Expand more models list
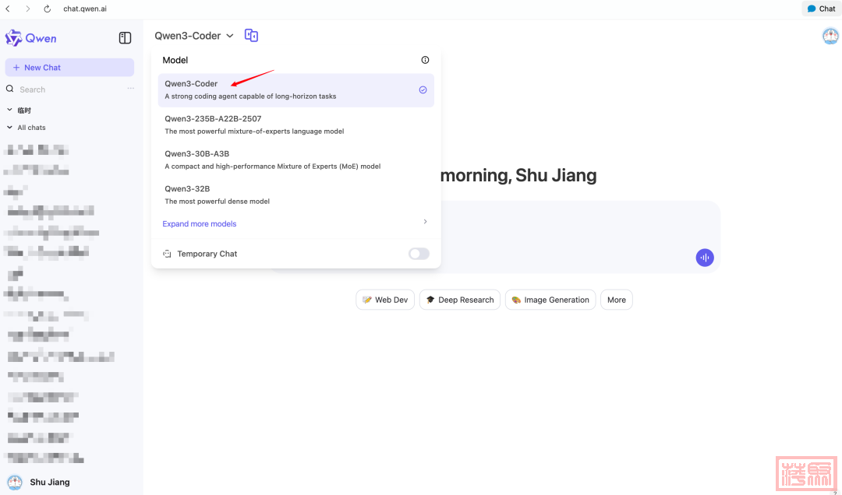Screen dimensions: 842x495 (x=200, y=223)
